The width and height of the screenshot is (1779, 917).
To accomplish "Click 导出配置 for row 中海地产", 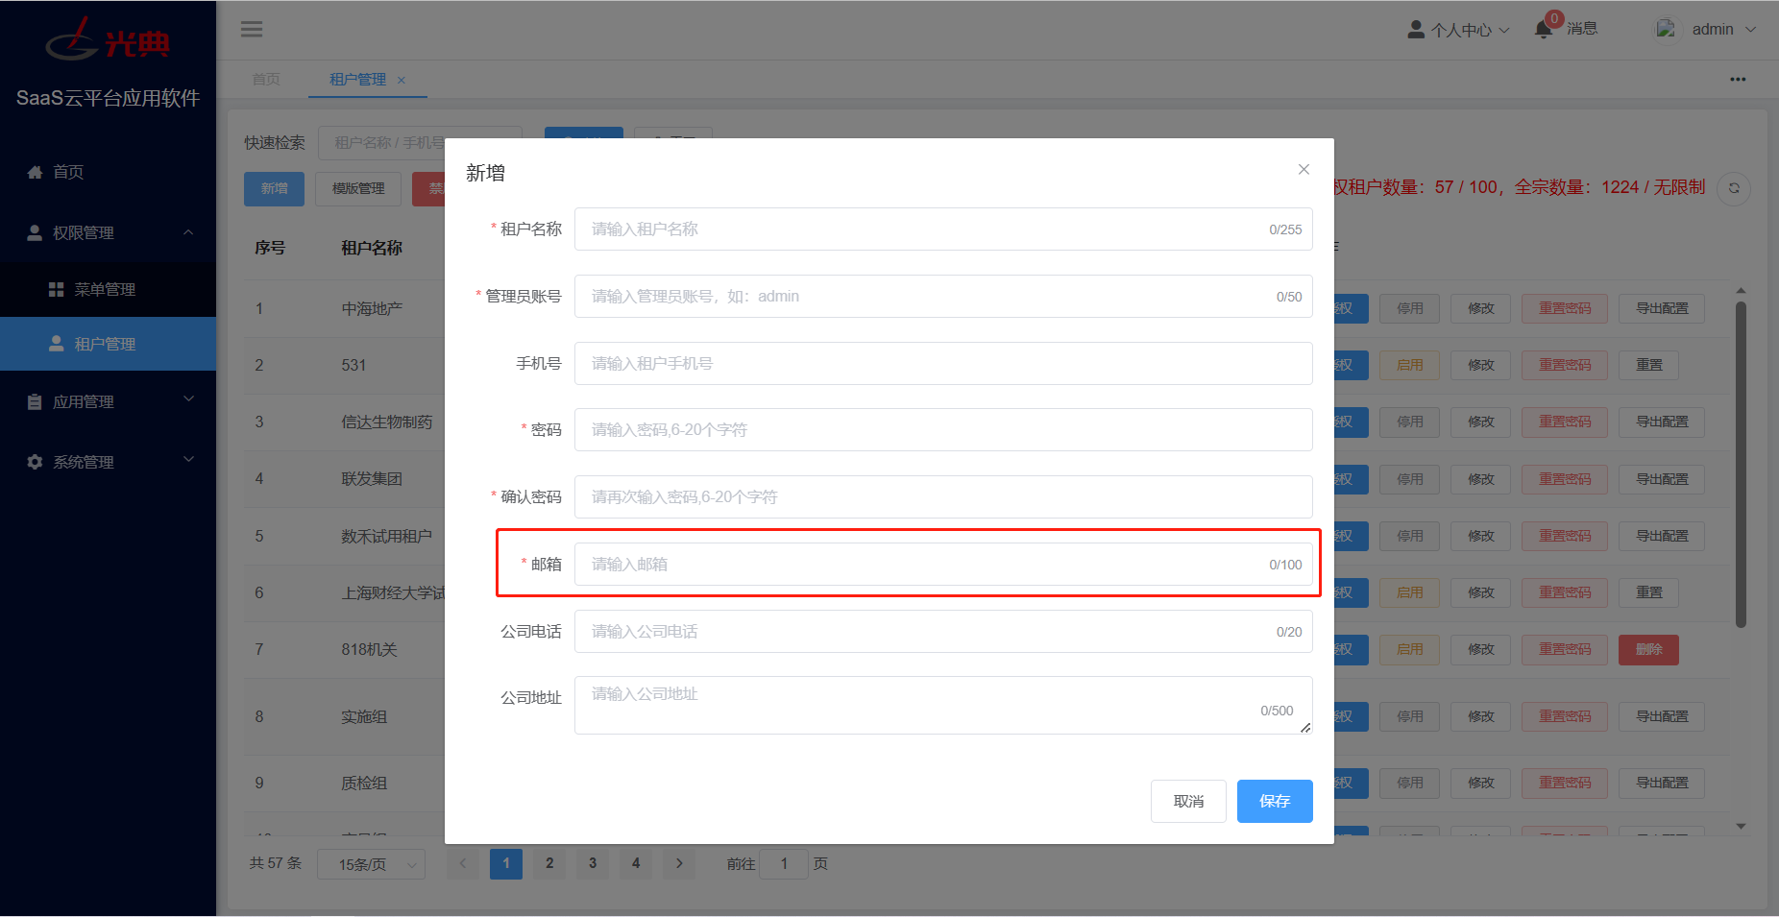I will [x=1662, y=308].
